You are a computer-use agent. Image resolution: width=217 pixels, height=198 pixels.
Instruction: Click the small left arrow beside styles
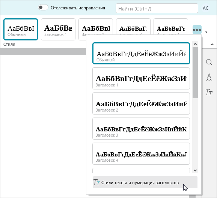(206, 32)
